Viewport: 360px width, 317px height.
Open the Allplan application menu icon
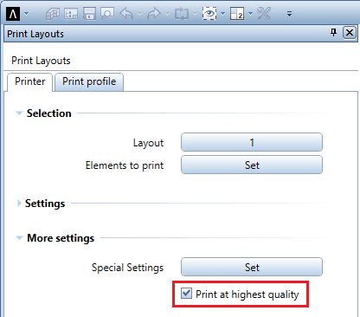pos(13,14)
